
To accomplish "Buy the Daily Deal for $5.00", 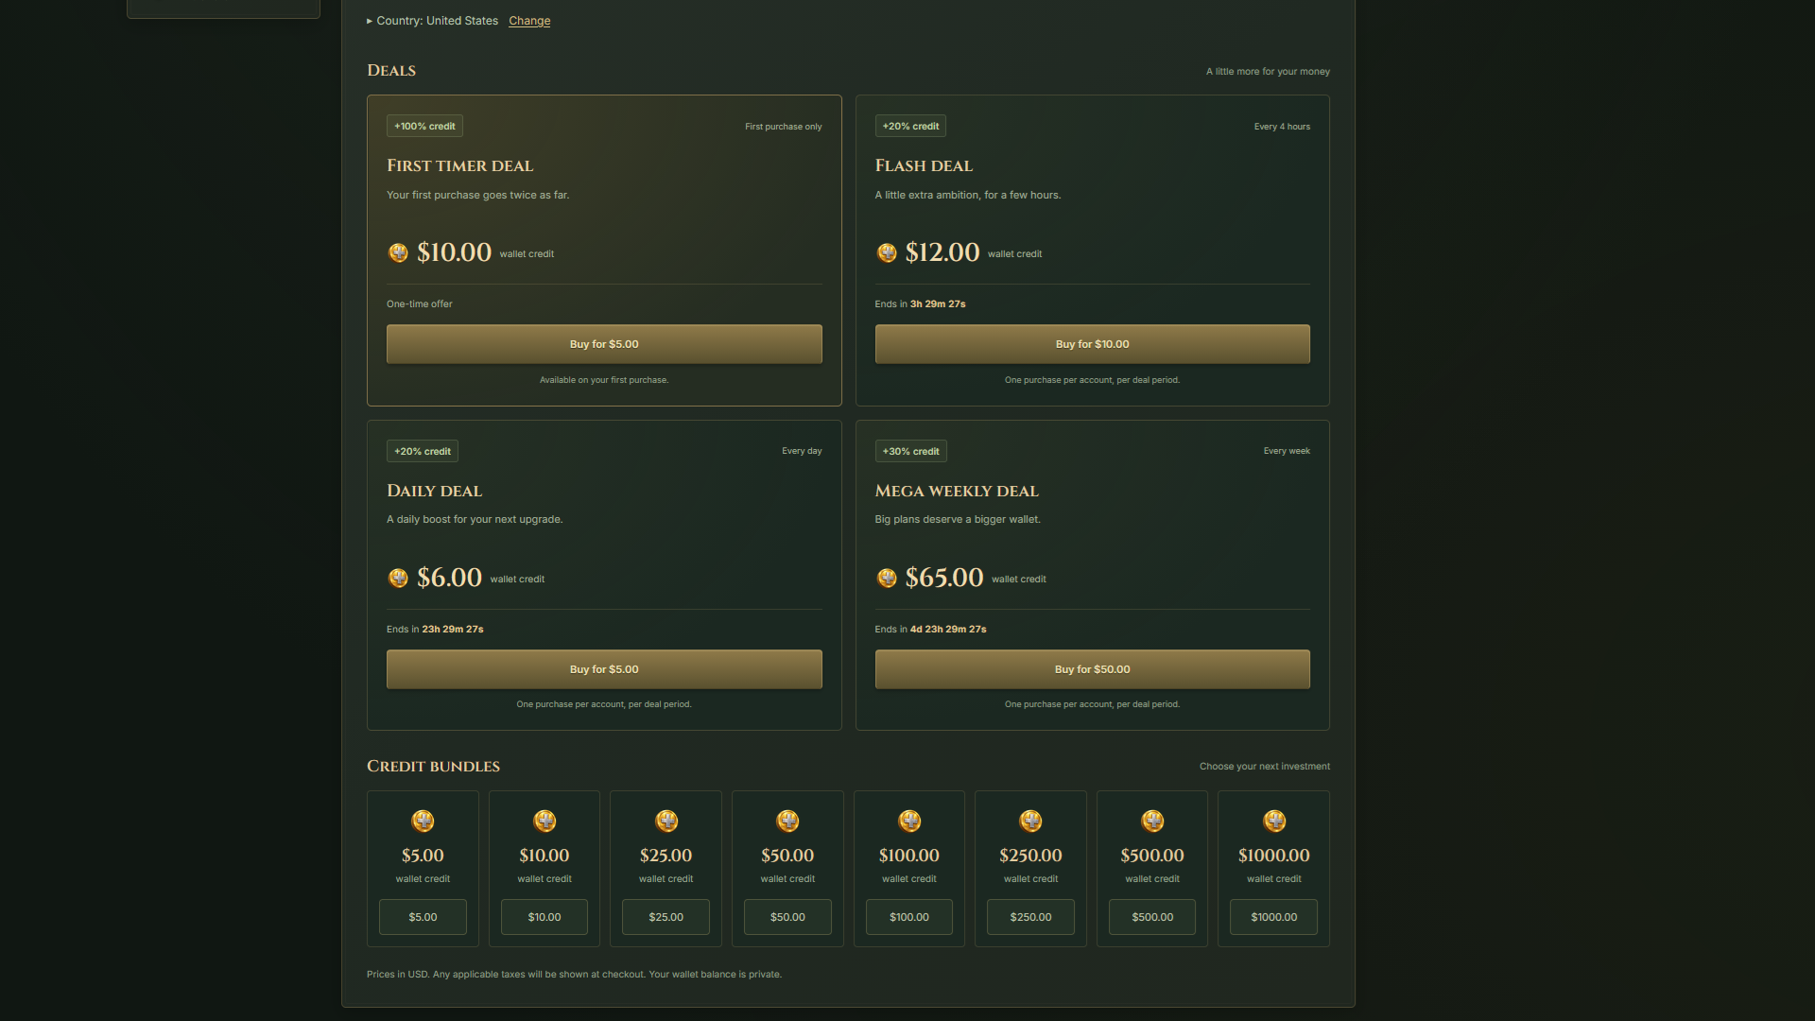I will click(604, 669).
